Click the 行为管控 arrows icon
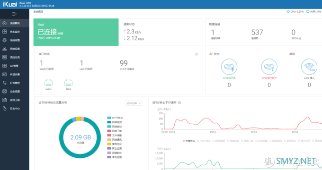The image size is (322, 170). 5,83
